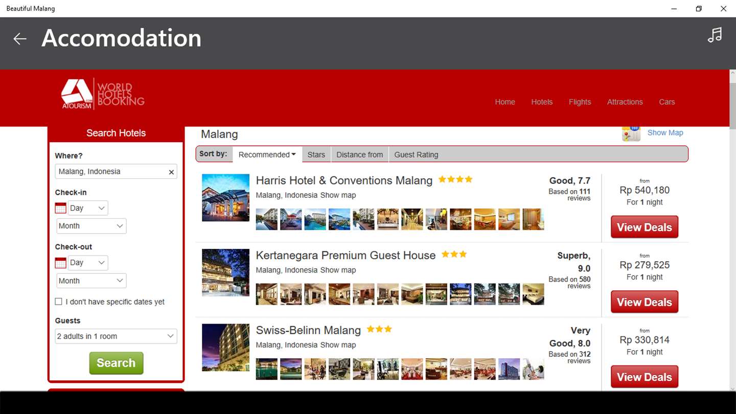Click the Show Map link

click(x=665, y=133)
